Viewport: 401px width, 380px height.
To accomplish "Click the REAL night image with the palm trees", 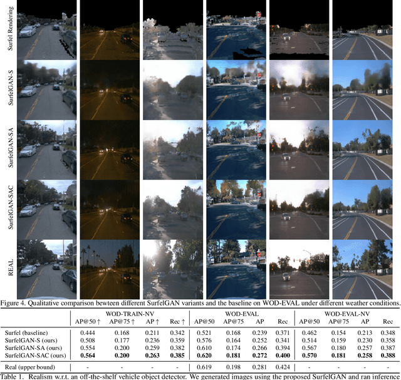I will 110,270.
